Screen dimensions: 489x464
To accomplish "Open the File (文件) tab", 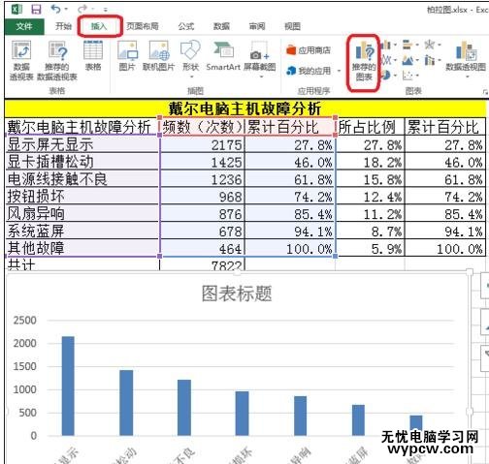I will pos(24,26).
